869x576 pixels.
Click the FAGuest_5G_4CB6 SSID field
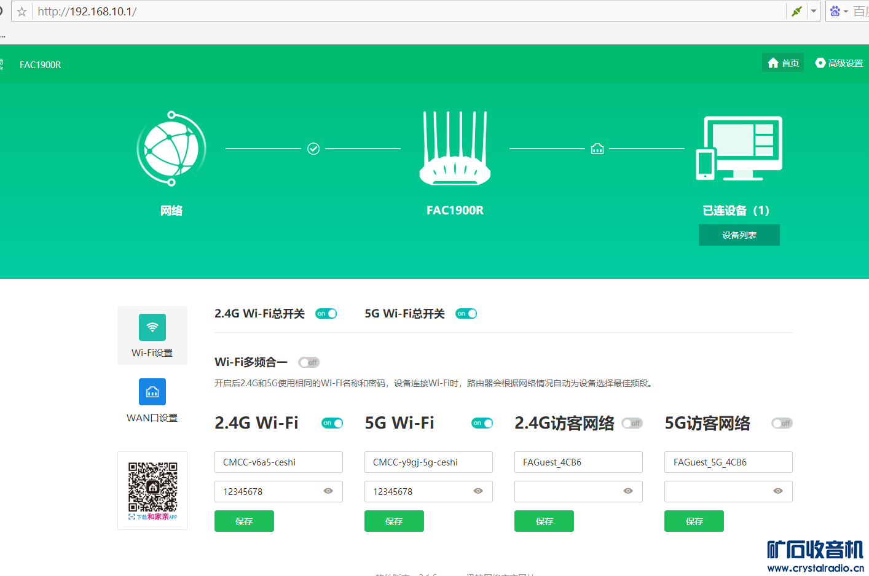pos(728,462)
